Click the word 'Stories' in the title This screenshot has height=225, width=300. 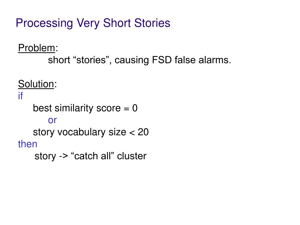coord(152,23)
